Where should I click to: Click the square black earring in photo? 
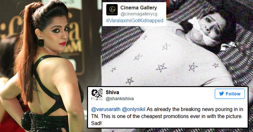tap(41, 43)
